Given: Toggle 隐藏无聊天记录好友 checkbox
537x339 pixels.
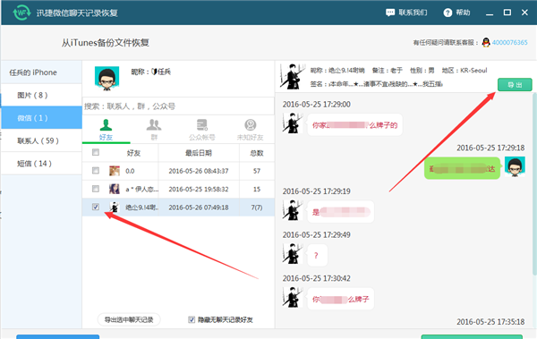Looking at the screenshot, I should [x=192, y=319].
